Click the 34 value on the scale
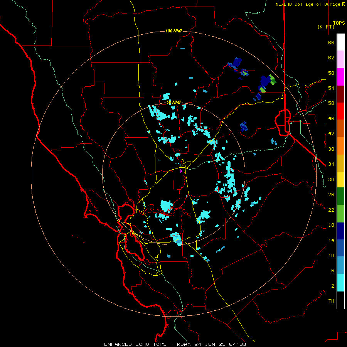347x347 pixels. [x=331, y=164]
